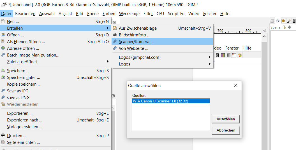Screen dimensions: 296x150
Task: Open the Filter menu
Action: pyautogui.click(x=148, y=13)
